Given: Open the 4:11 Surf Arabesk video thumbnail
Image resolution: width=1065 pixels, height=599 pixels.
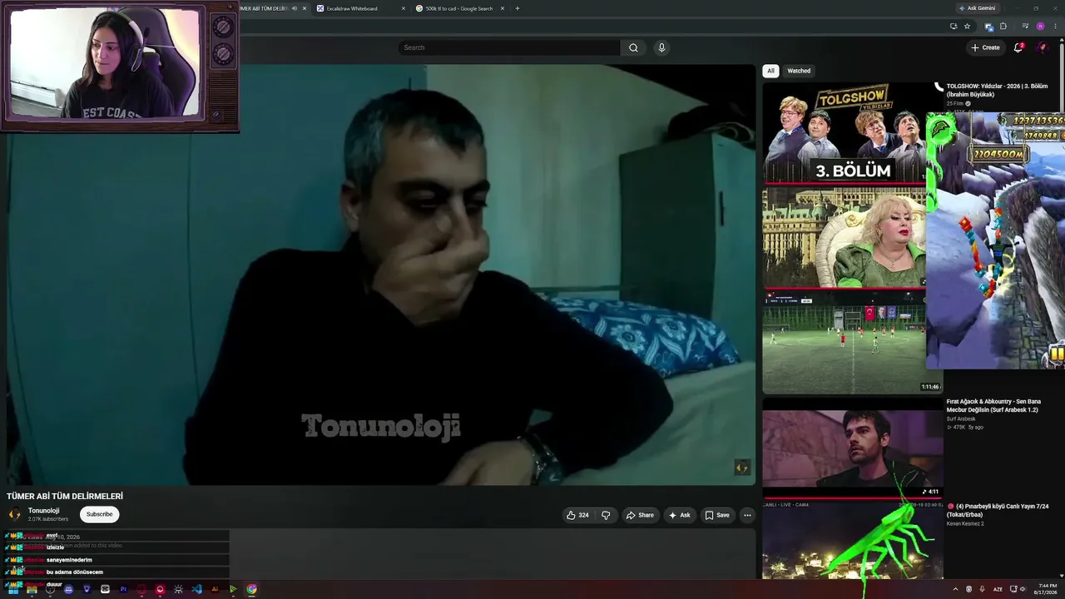Looking at the screenshot, I should pyautogui.click(x=853, y=448).
